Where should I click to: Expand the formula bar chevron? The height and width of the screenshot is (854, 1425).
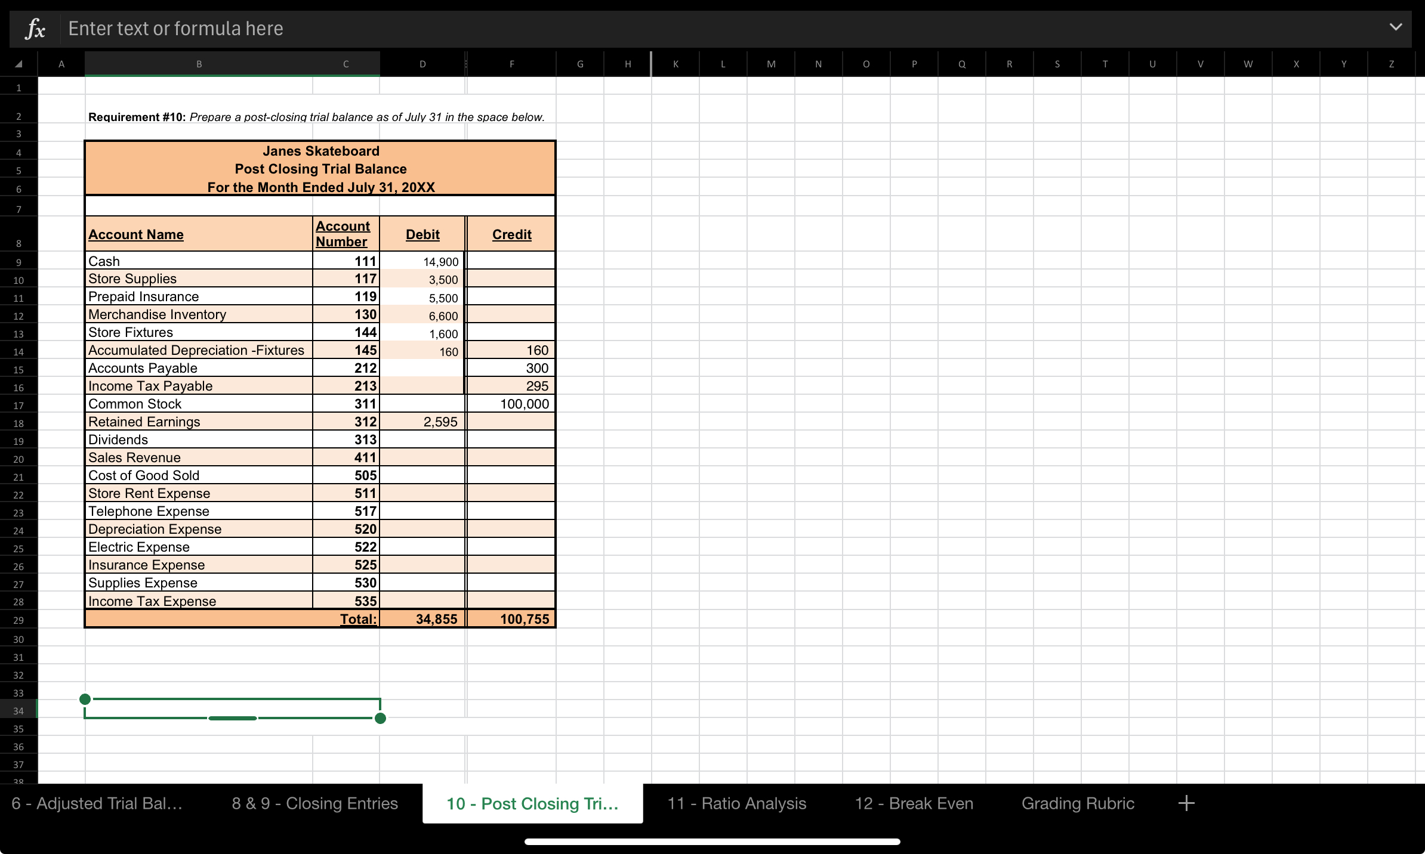pyautogui.click(x=1395, y=27)
